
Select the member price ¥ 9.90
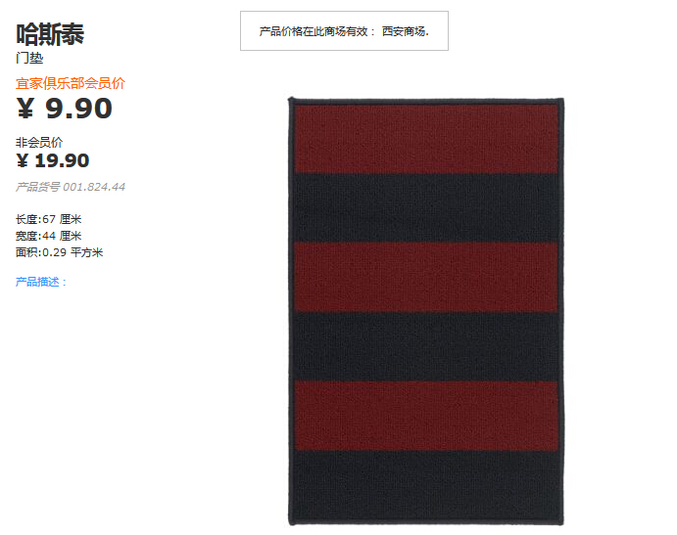click(65, 109)
